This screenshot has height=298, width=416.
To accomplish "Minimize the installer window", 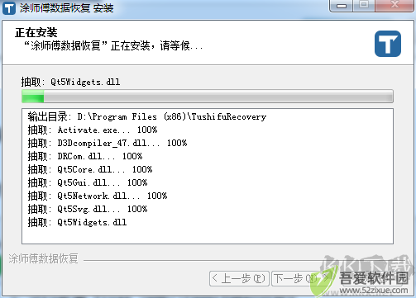I will pyautogui.click(x=341, y=6).
